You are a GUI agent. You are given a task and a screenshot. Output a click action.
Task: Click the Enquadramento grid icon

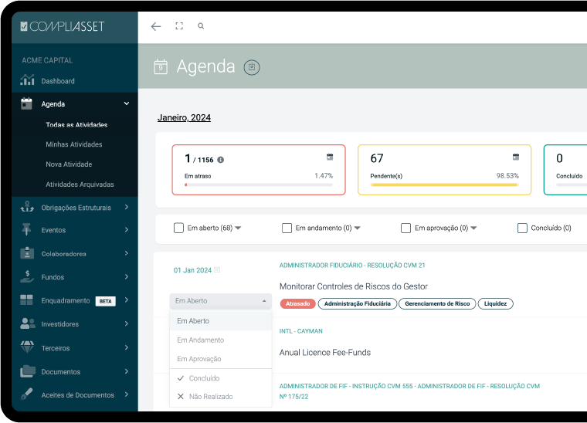[26, 300]
